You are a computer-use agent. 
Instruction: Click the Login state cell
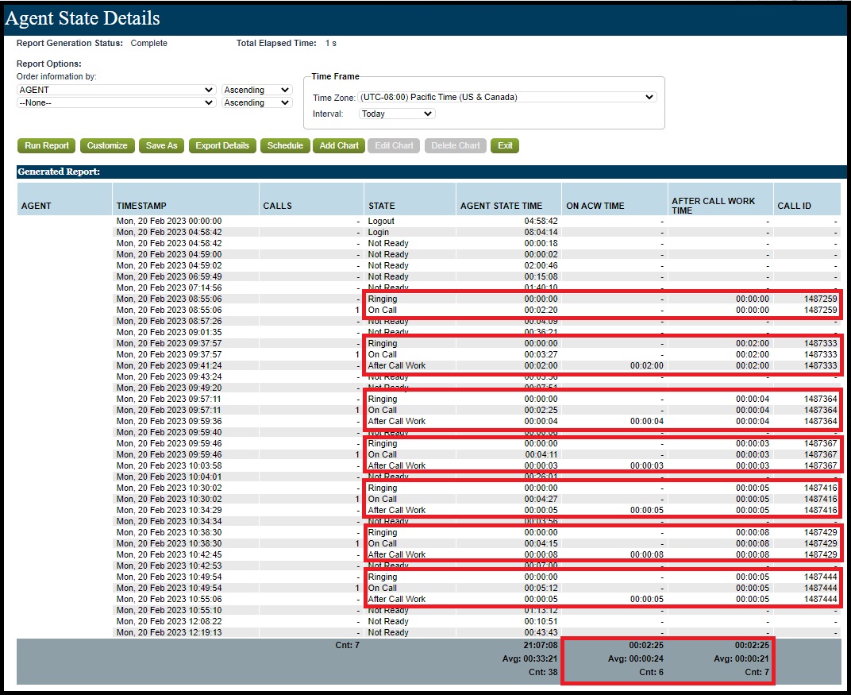(x=379, y=233)
